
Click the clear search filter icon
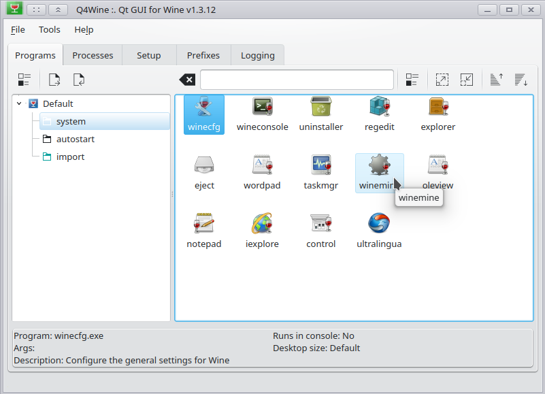[x=186, y=80]
